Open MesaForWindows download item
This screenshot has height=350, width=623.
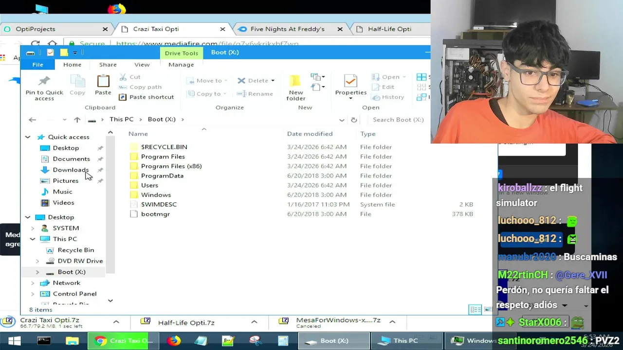[x=338, y=322]
